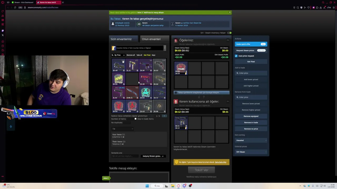Click the Get Float button in Actions panel
The width and height of the screenshot is (337, 189).
click(x=251, y=62)
